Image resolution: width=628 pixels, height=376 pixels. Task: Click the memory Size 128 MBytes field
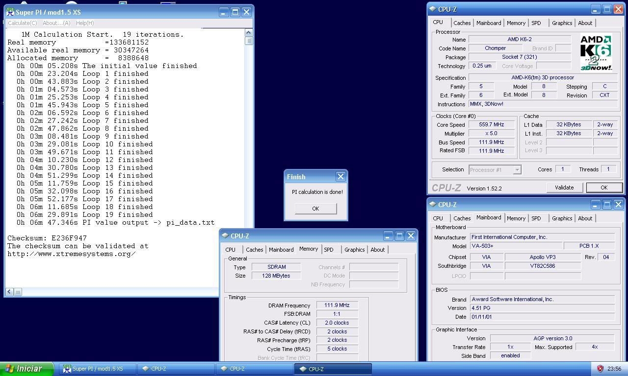point(276,276)
